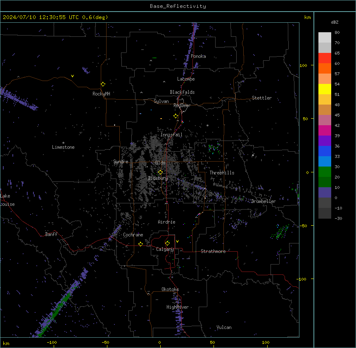Click the Didsbury town label

tap(158, 178)
